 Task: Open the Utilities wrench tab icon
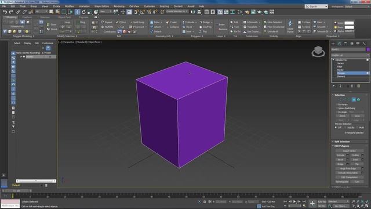click(364, 44)
